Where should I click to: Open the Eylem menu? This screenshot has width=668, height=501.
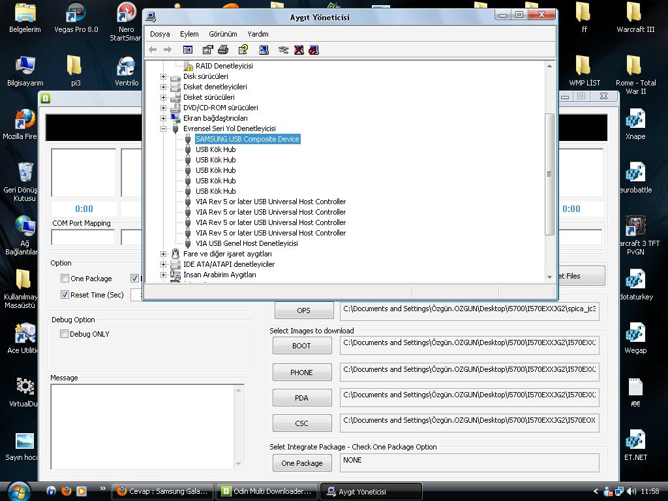pos(189,34)
